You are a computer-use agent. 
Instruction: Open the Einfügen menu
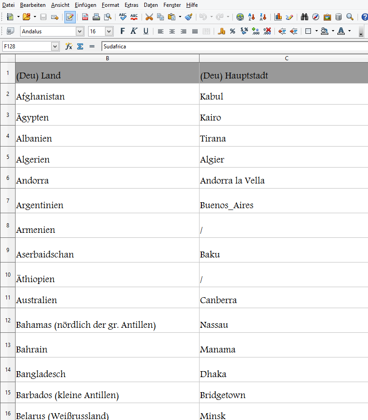[85, 5]
